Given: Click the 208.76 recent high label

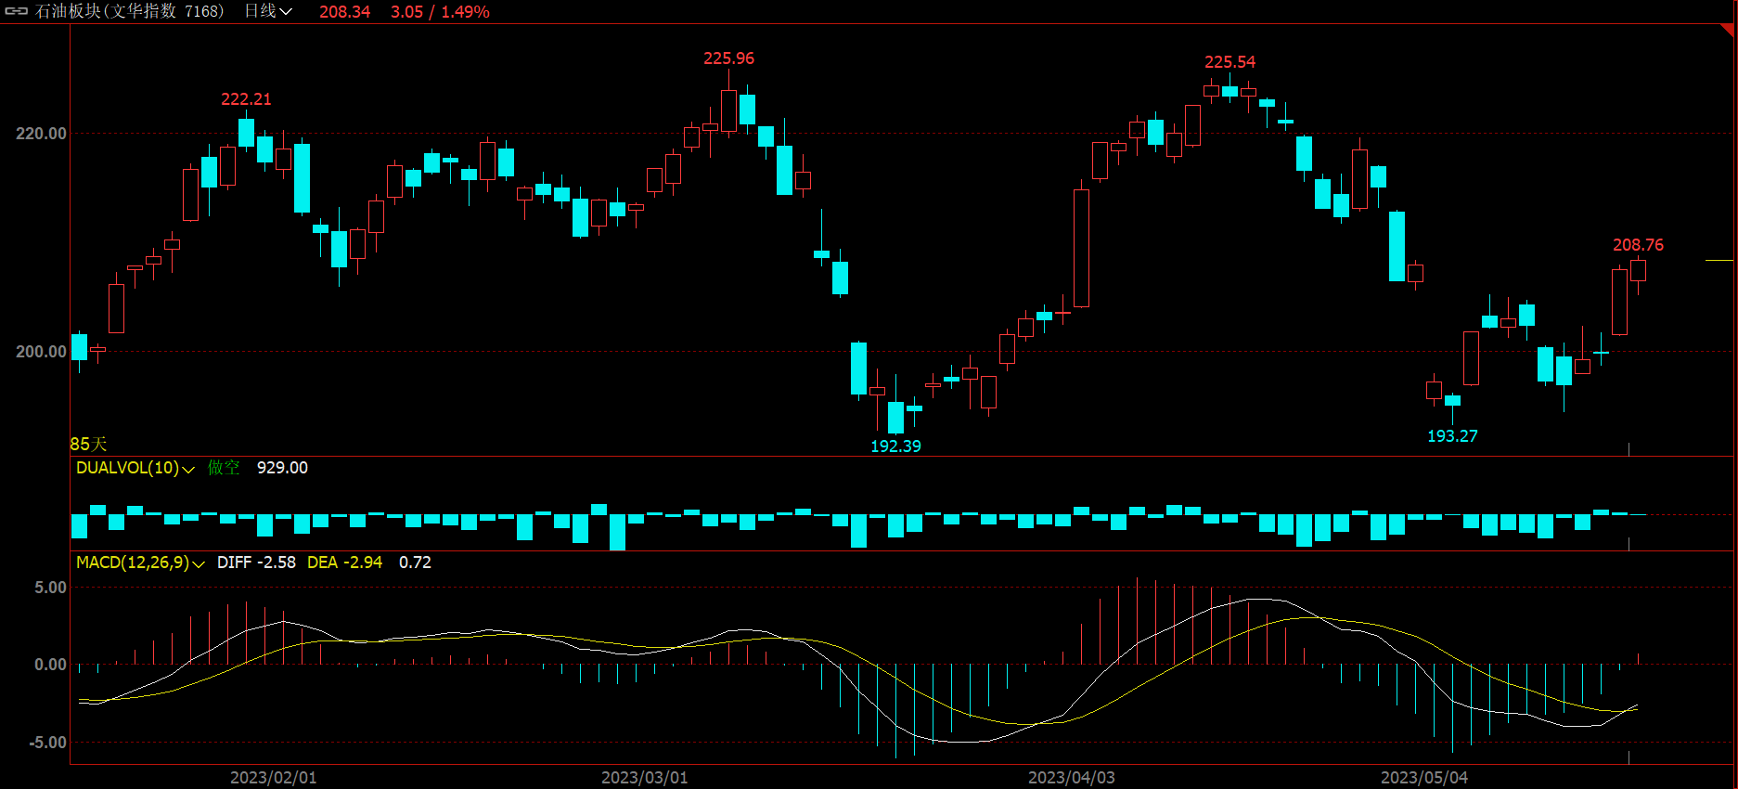Looking at the screenshot, I should [1638, 245].
